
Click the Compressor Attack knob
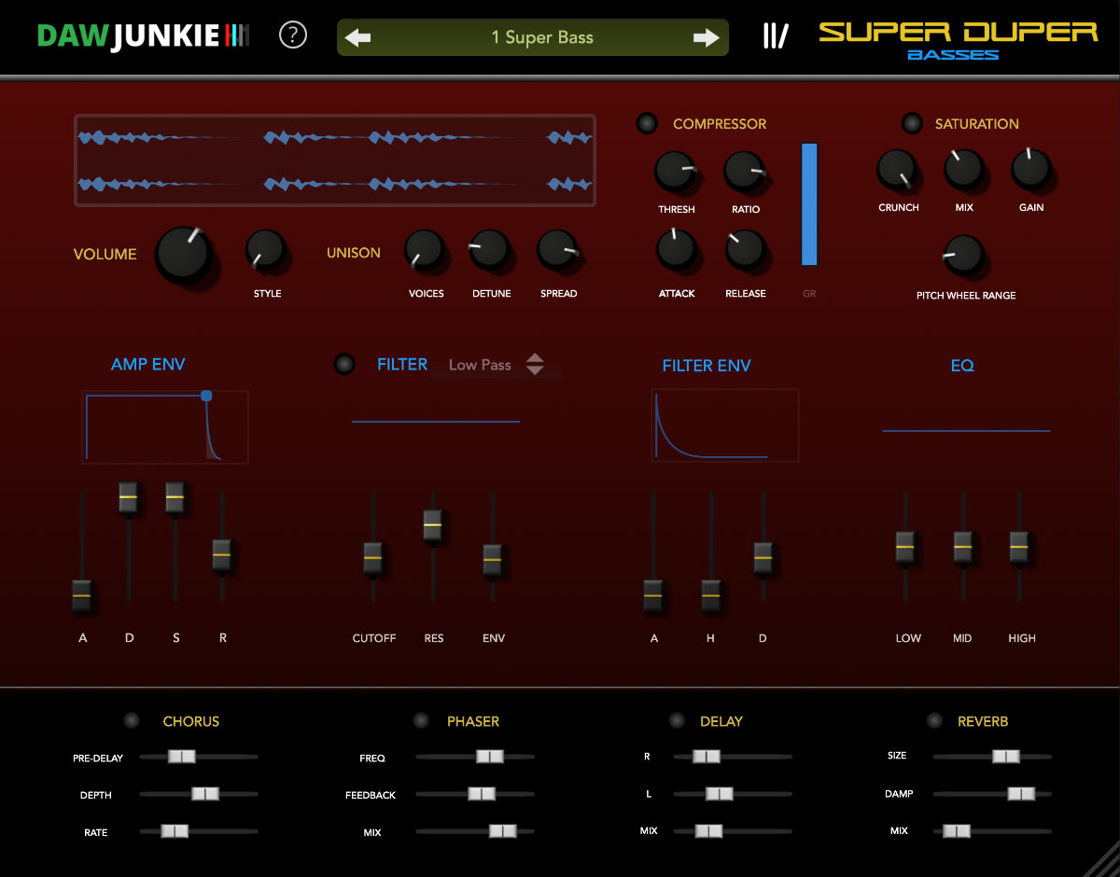pos(677,249)
